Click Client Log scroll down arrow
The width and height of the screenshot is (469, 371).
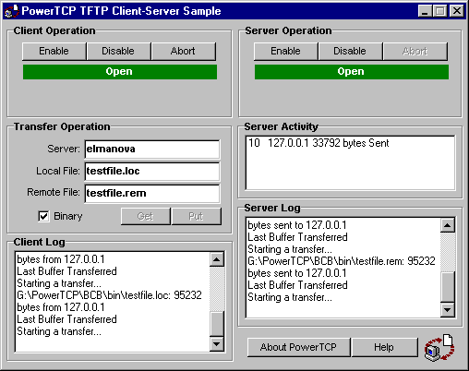[x=217, y=344]
